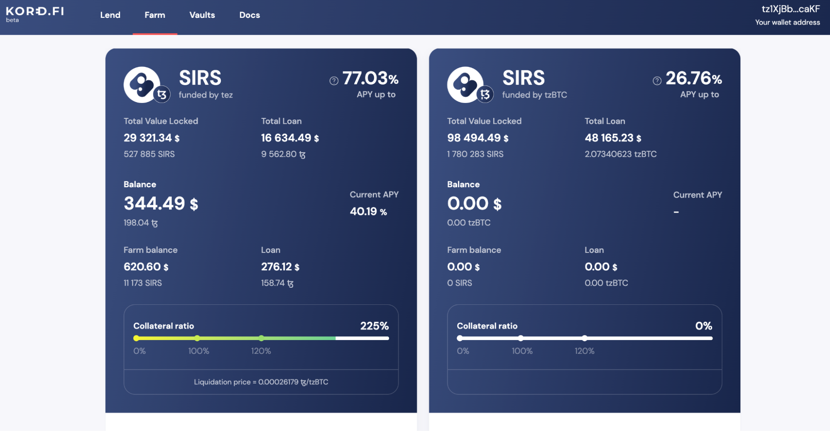Select the Farm tab
Viewport: 830px width, 431px height.
(155, 15)
